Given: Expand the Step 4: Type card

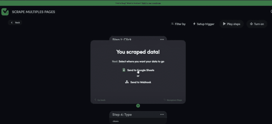Looking at the screenshot, I should pyautogui.click(x=122, y=114).
